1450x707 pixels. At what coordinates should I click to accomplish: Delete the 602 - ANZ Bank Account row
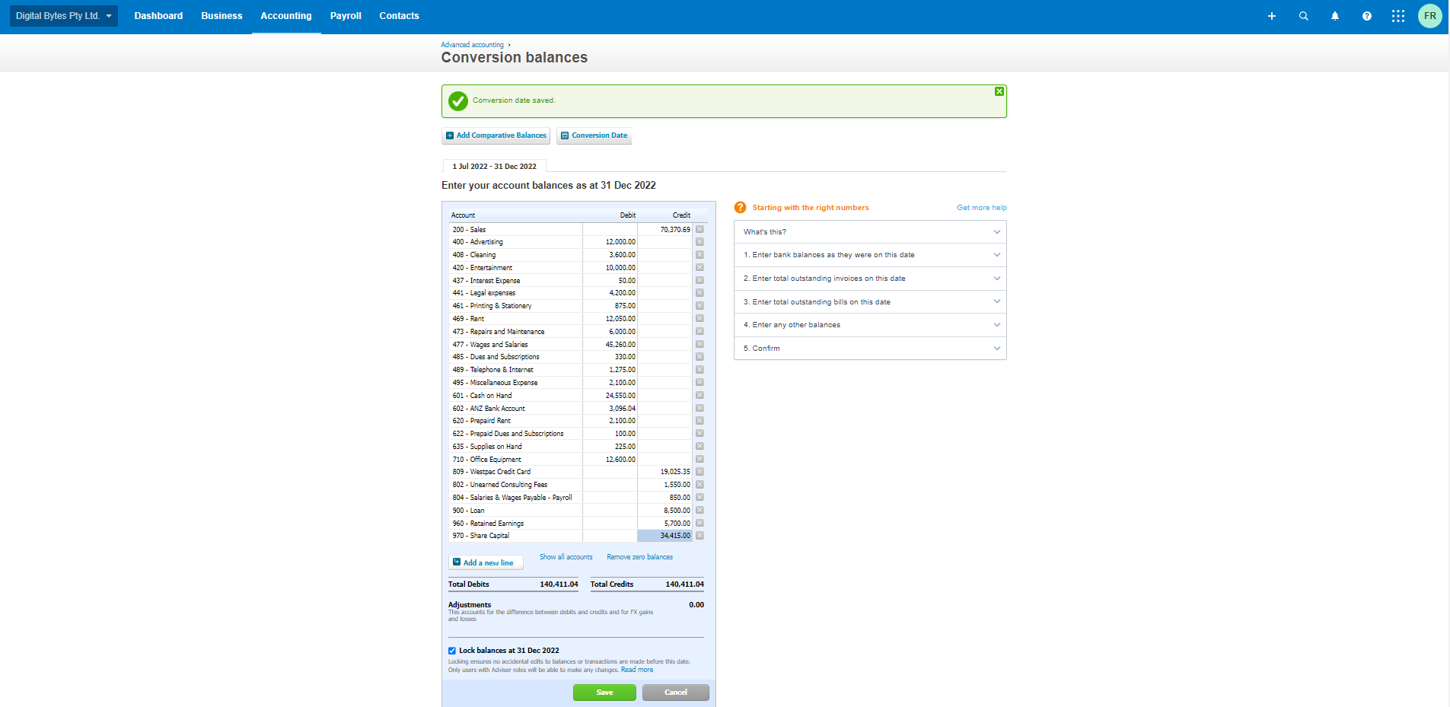click(x=700, y=408)
